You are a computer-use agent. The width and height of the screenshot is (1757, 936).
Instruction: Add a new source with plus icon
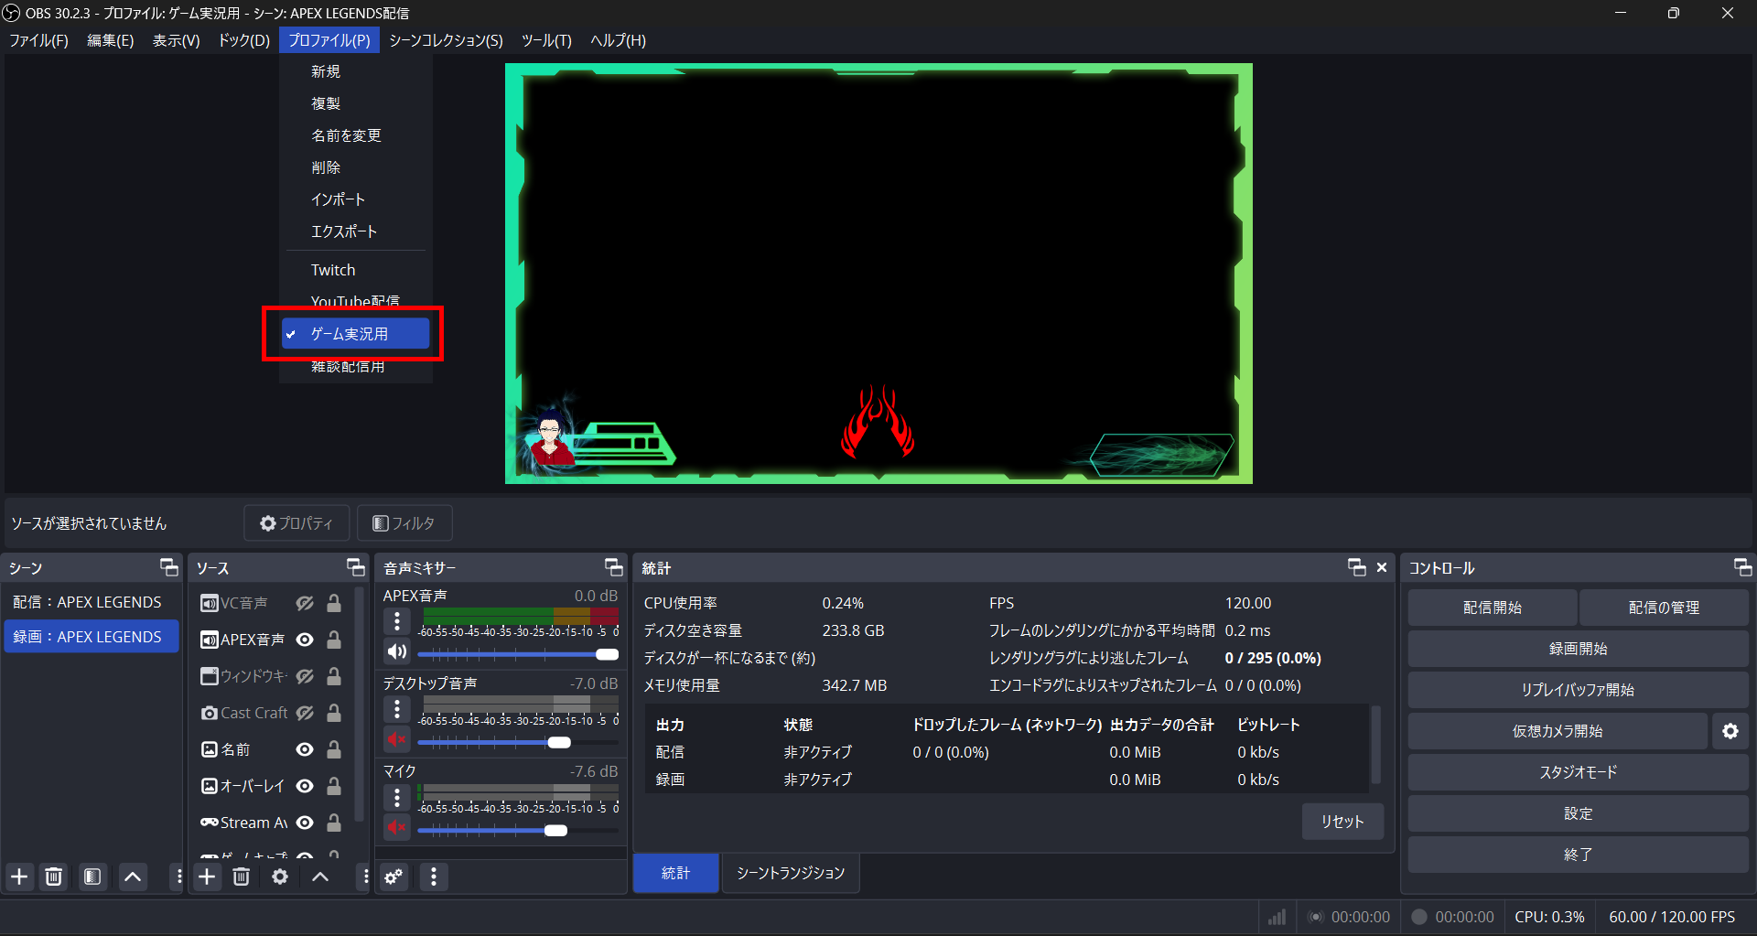coord(208,877)
